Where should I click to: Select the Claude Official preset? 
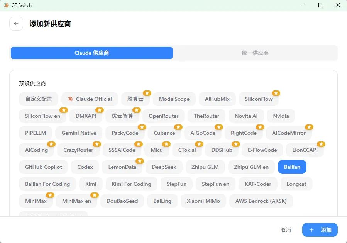pyautogui.click(x=90, y=99)
